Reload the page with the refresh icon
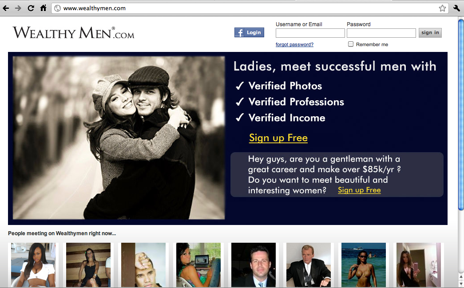Screen dimensions: 464x288 point(31,8)
